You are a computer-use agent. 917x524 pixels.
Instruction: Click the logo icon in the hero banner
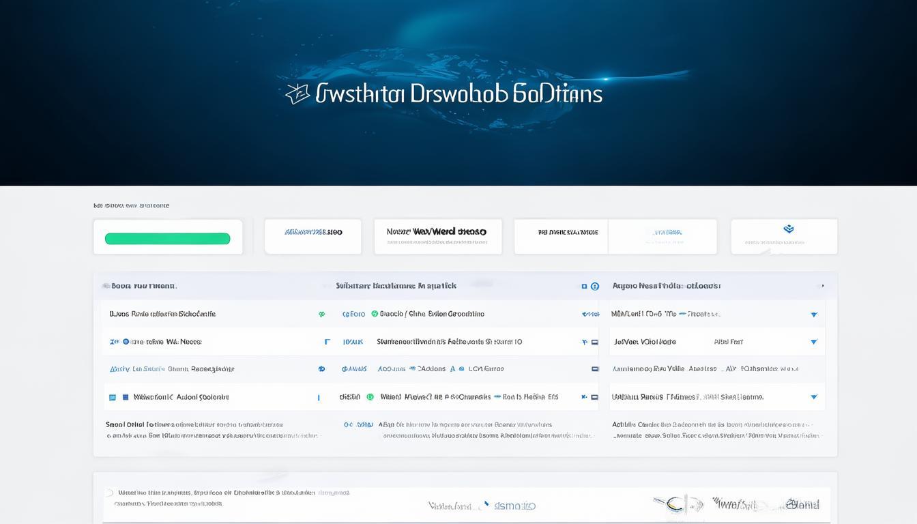click(x=297, y=94)
